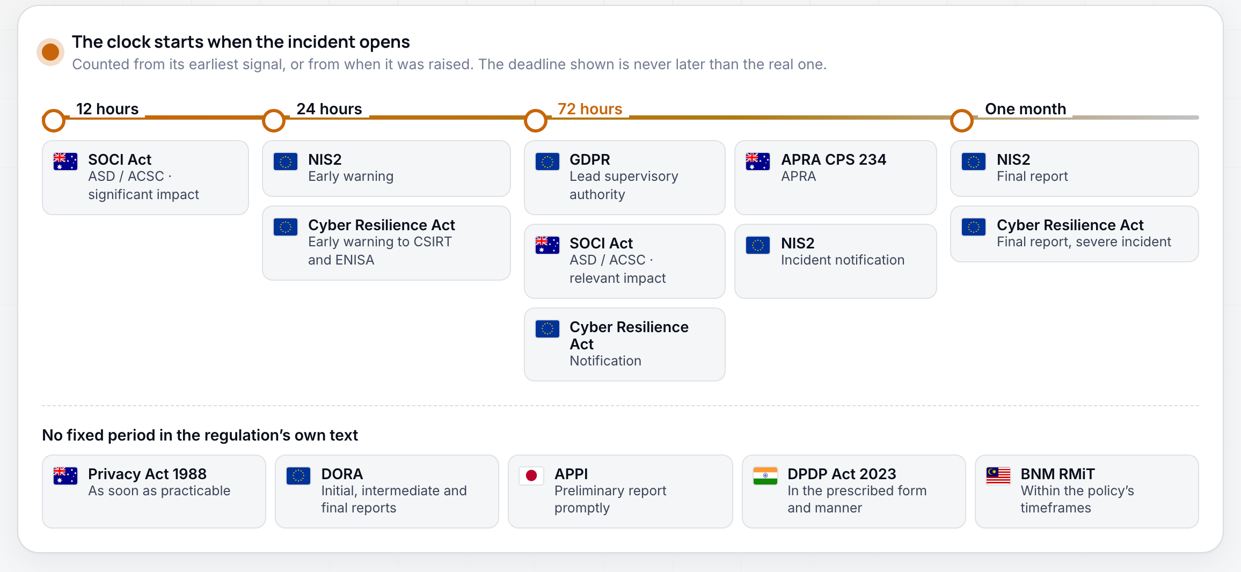Click EU flag on NIS2 Final report card
The image size is (1241, 572).
tap(974, 161)
